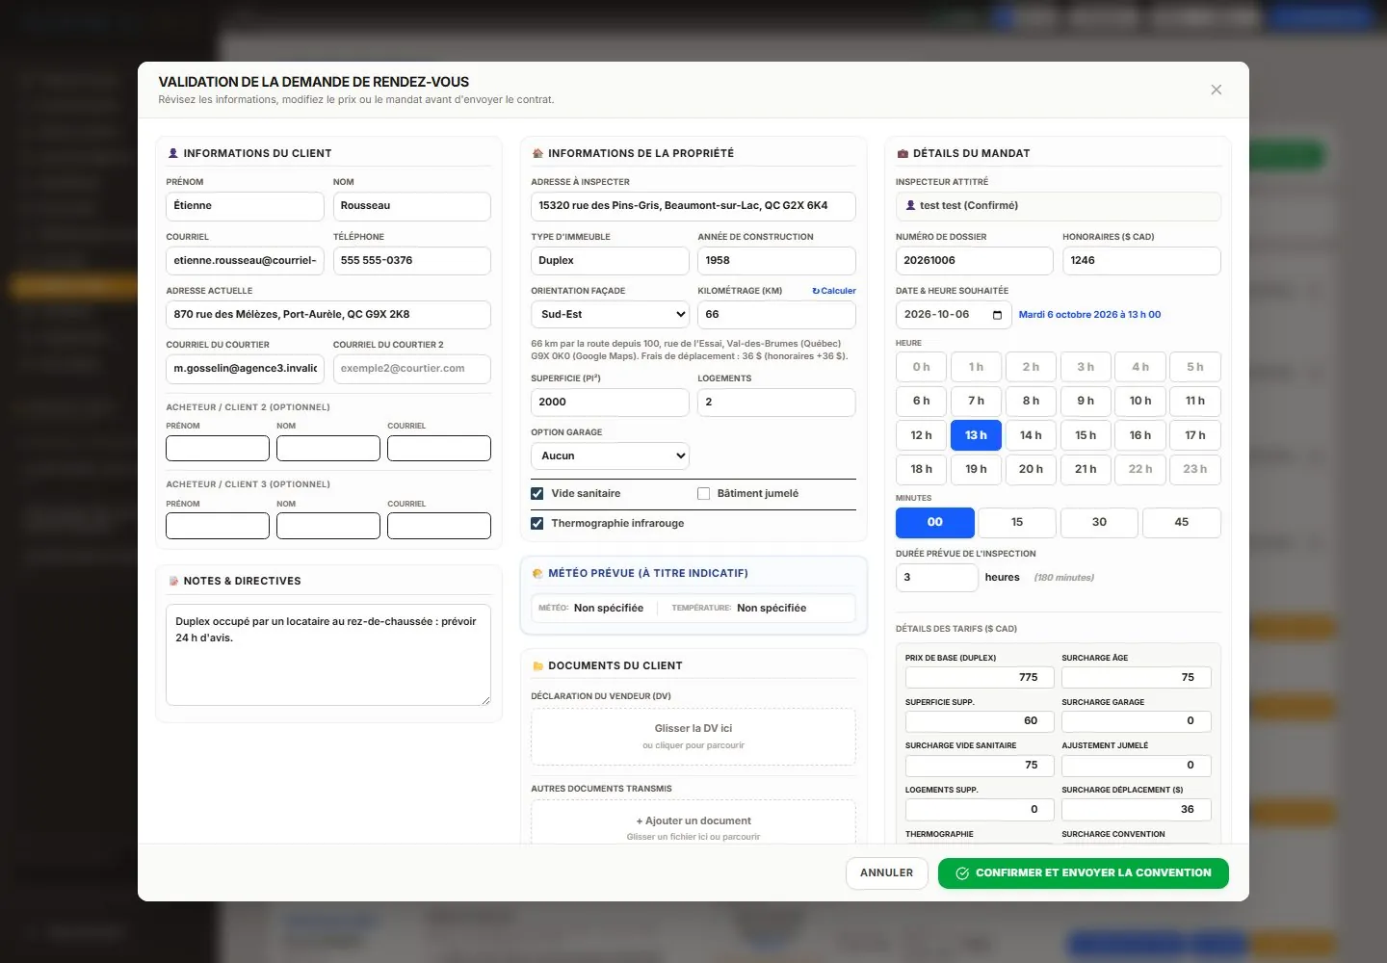The image size is (1387, 963).
Task: Click the mandate details briefcase icon
Action: point(903,153)
